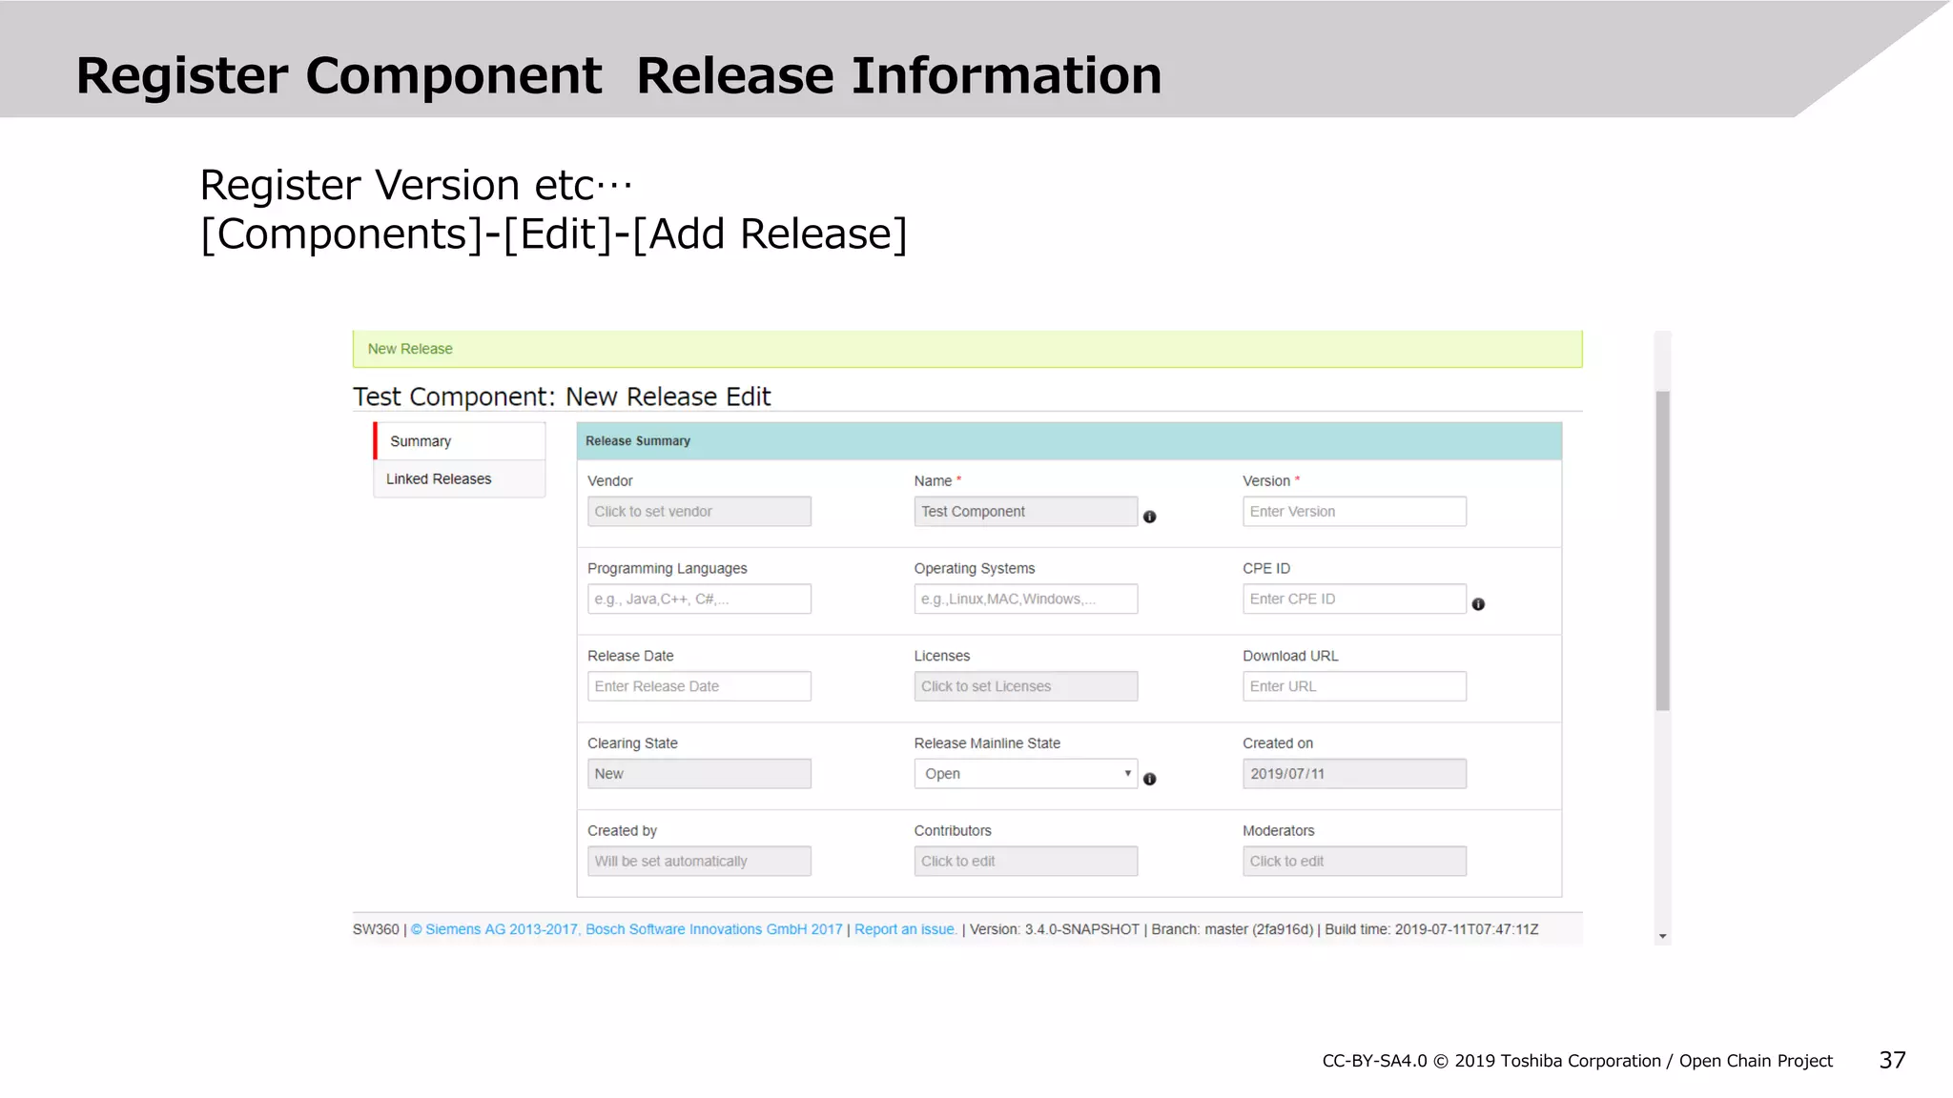Viewport: 1953px width, 1098px height.
Task: Click the Contributors 'Click to edit' field
Action: point(1025,862)
